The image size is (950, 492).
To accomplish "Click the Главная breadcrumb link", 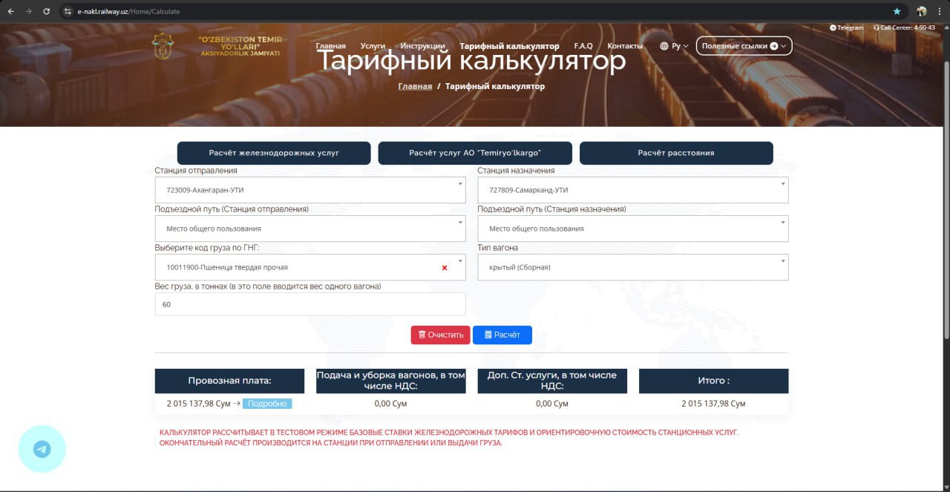I will [x=415, y=86].
